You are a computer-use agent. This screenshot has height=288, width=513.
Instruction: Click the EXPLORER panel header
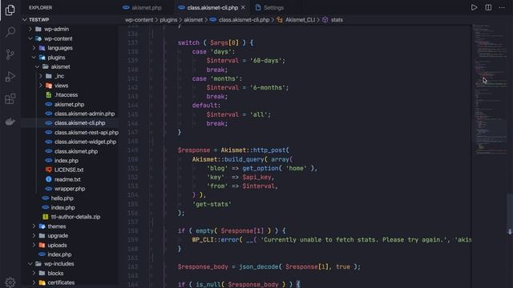40,7
